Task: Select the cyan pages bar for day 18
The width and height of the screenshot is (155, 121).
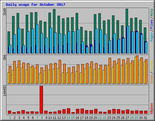Action: tap(87, 50)
